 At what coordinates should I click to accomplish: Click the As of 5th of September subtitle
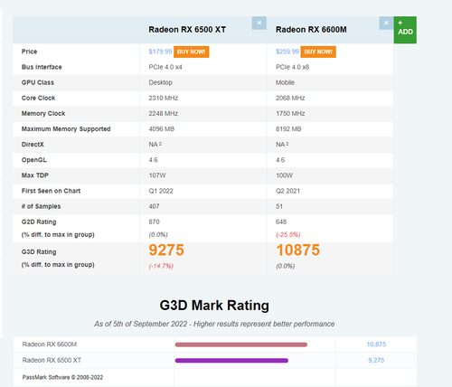(x=214, y=324)
